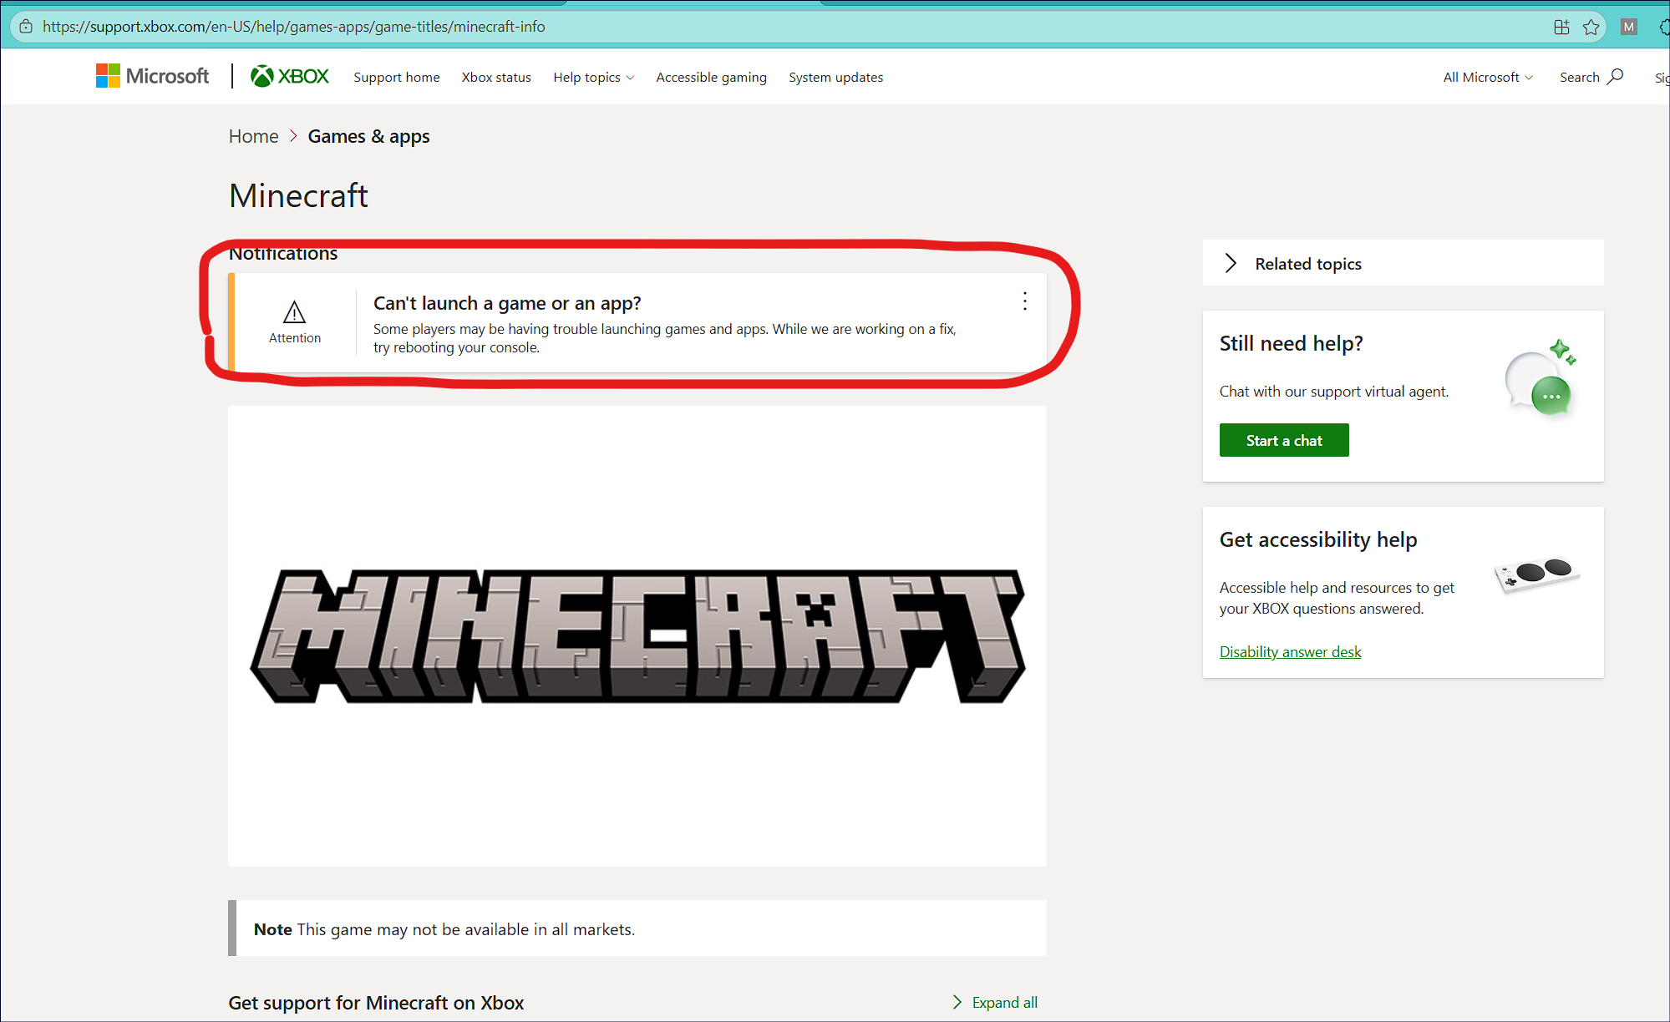Click the Search label in header

click(x=1579, y=77)
